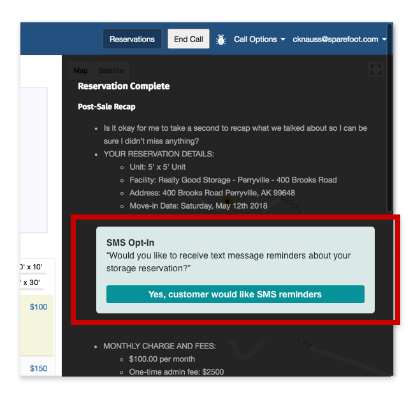End the current call
413x397 pixels.
tap(188, 39)
